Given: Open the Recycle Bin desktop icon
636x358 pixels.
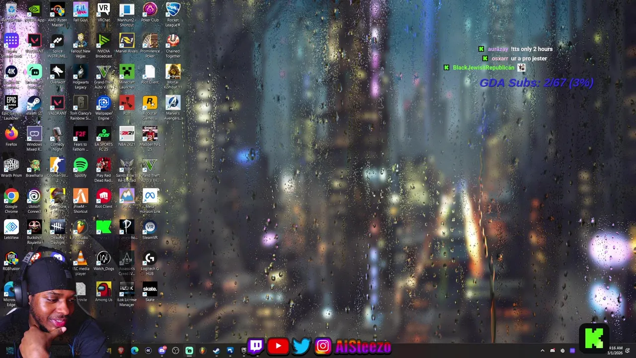Looking at the screenshot, I should [x=11, y=12].
